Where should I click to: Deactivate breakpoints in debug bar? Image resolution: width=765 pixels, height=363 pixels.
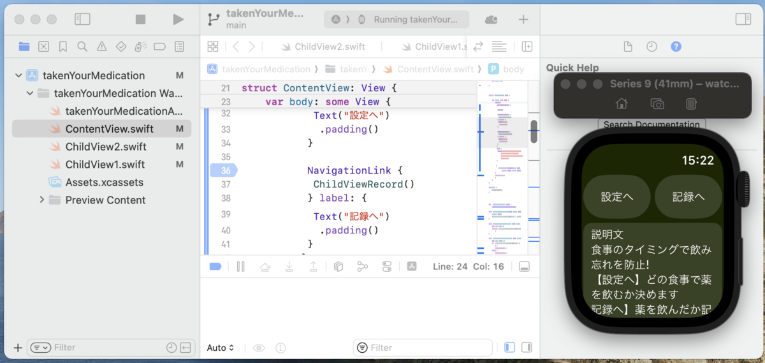(215, 267)
